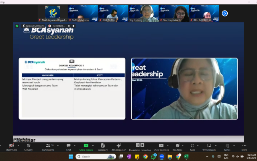Pause recording from the top recording indicator
Image resolution: width=257 pixels, height=161 pixels.
coord(69,26)
